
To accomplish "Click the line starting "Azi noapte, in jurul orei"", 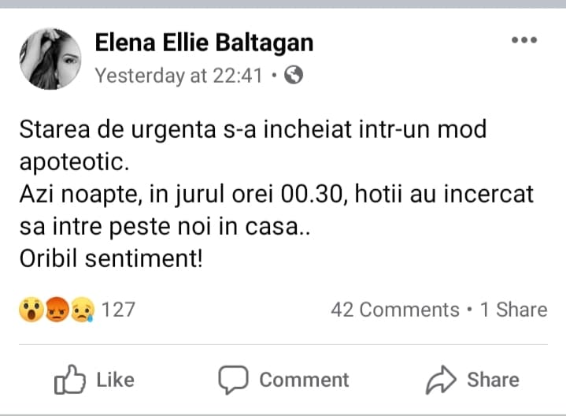I will point(276,194).
